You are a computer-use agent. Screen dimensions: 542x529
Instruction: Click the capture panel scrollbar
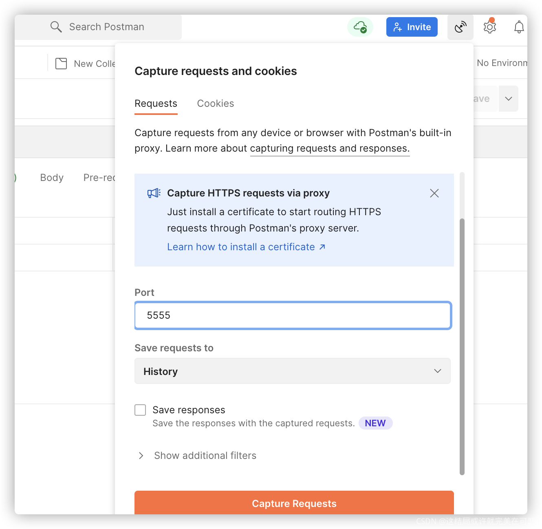(x=462, y=346)
